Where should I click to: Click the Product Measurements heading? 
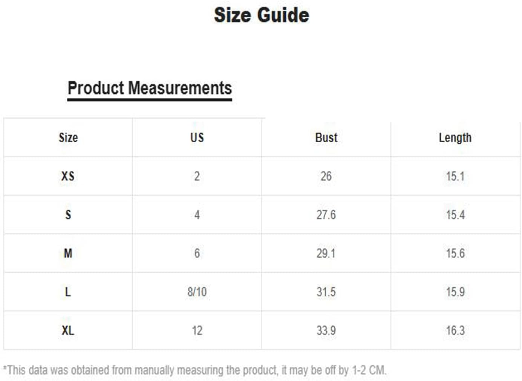[150, 88]
